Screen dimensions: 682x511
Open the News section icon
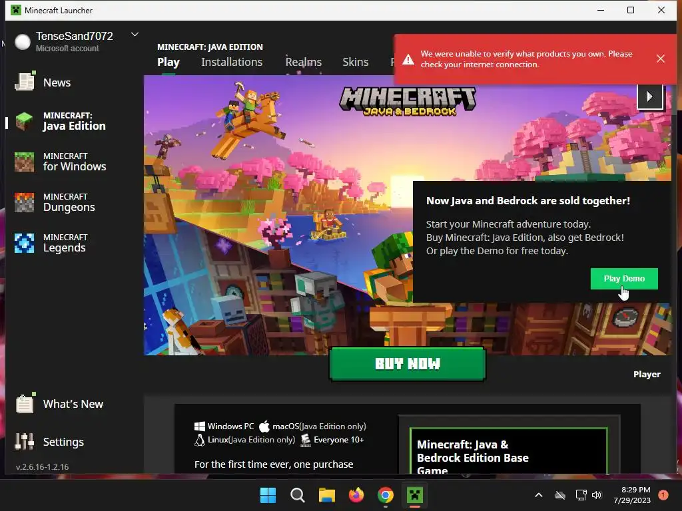point(25,82)
